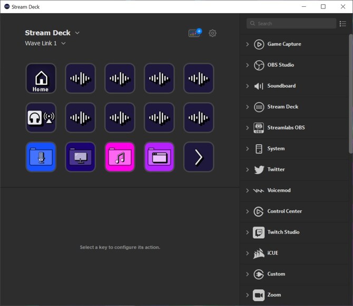Click the Control Center label
353x306 pixels.
coord(285,211)
